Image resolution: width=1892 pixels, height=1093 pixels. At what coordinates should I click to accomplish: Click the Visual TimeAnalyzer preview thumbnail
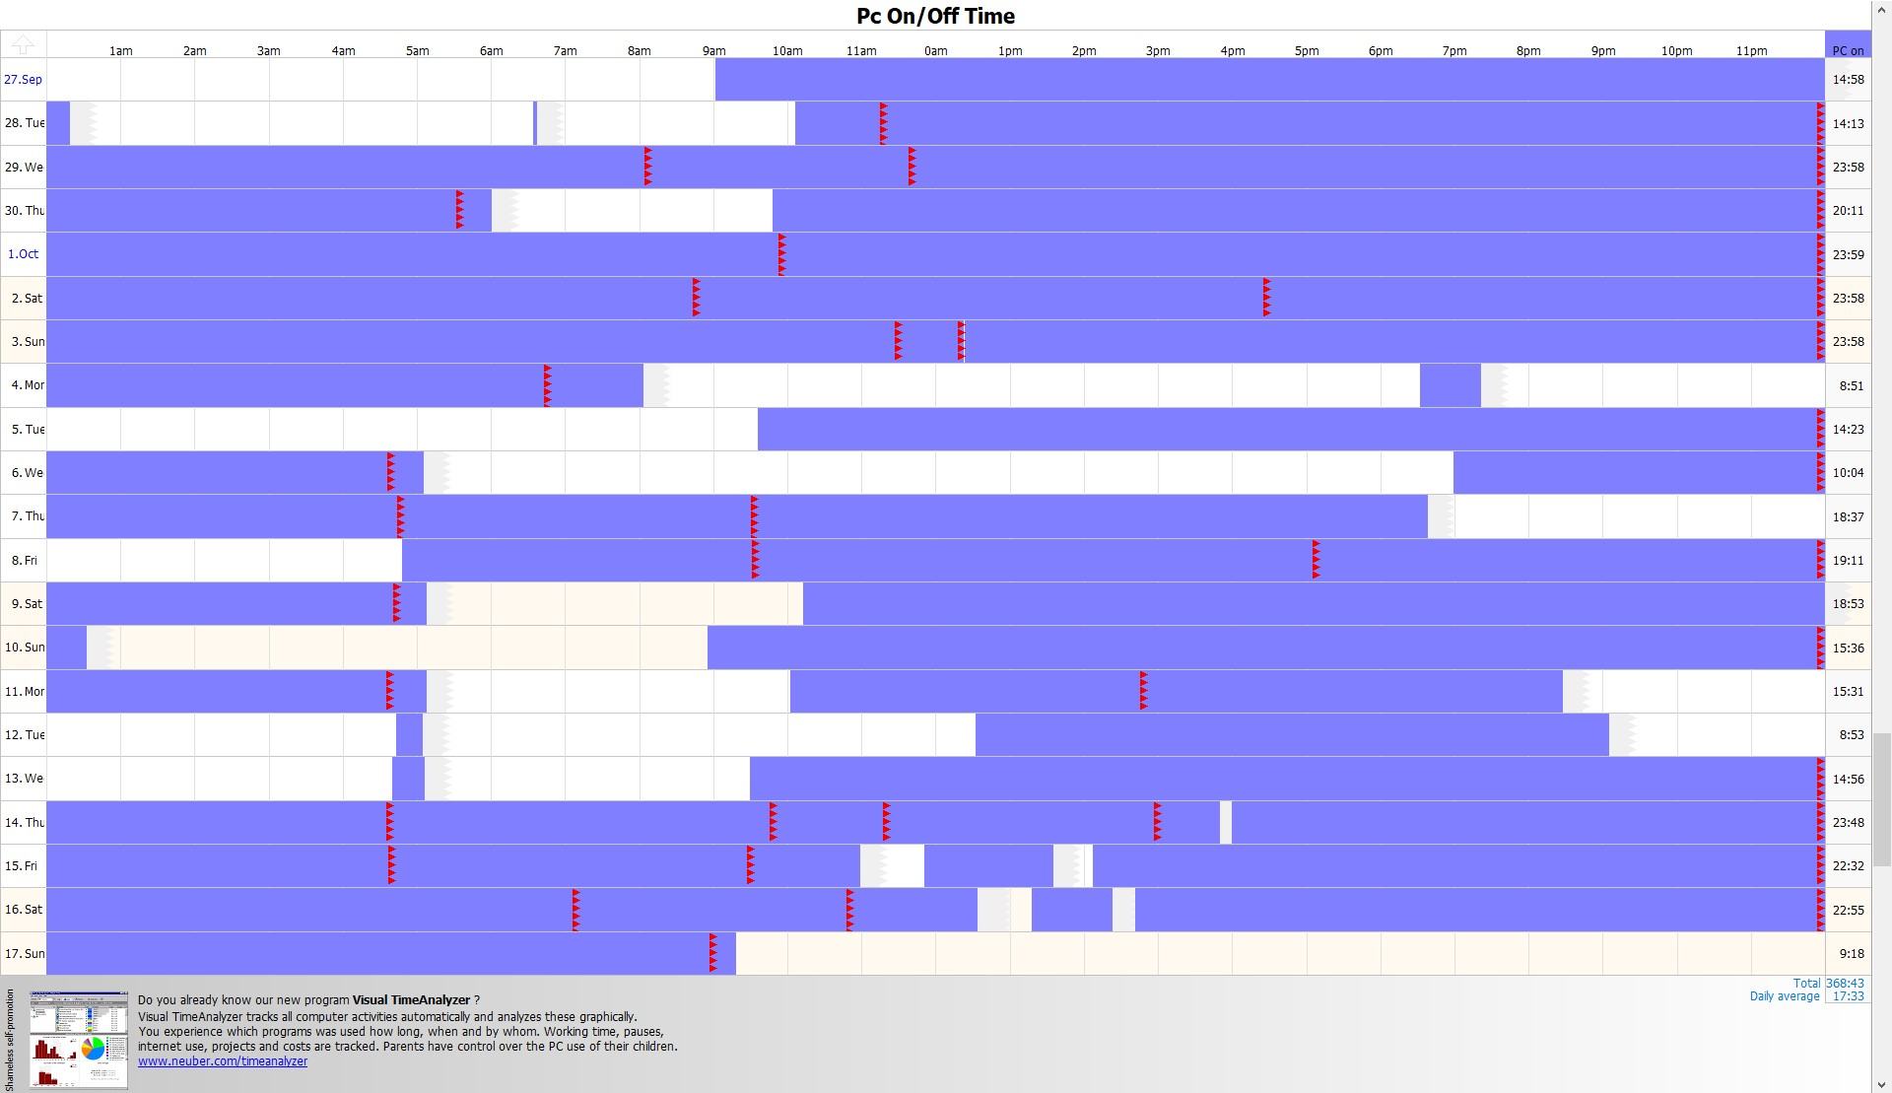(79, 1040)
